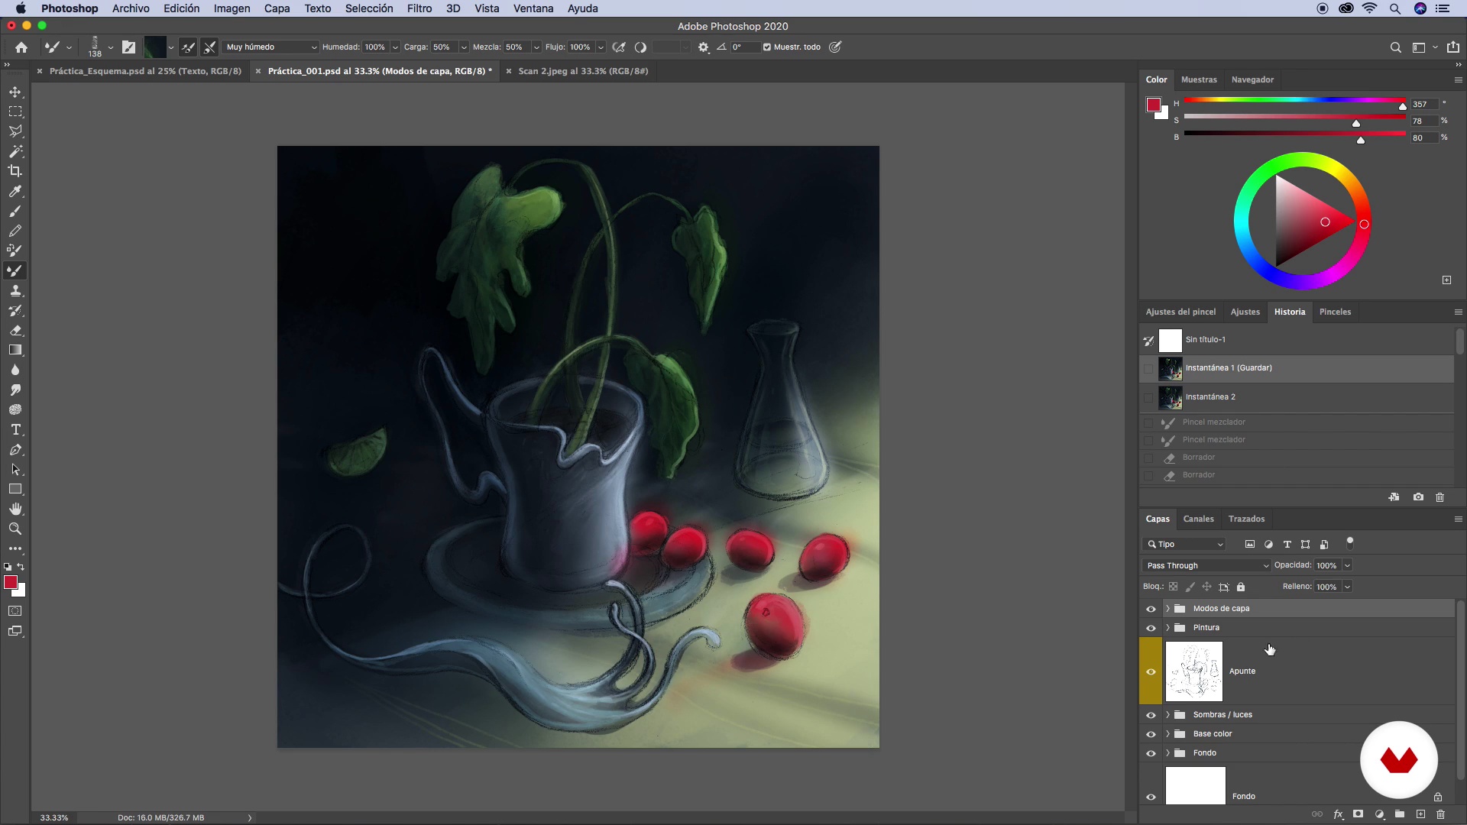Open brush settings gear in options bar

[x=703, y=47]
